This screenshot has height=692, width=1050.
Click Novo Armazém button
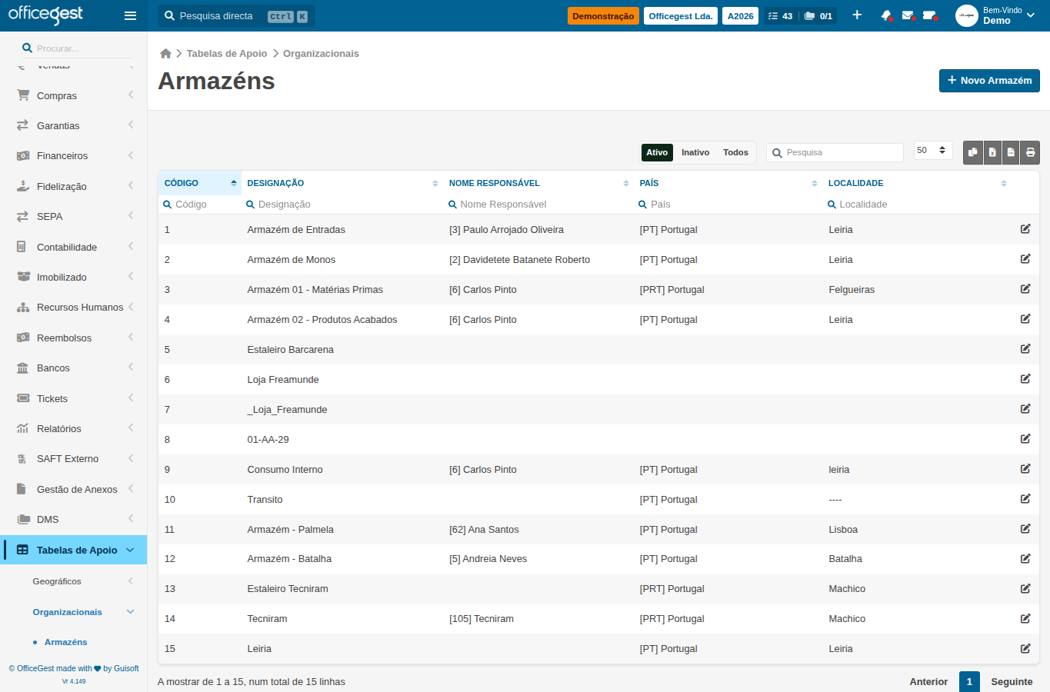pyautogui.click(x=989, y=81)
